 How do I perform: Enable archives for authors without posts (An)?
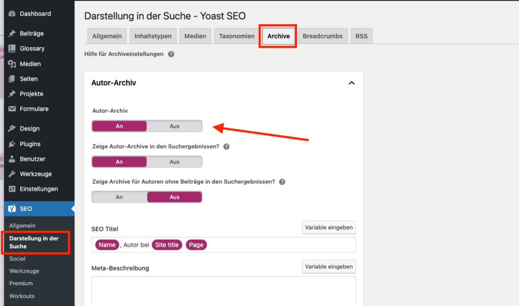point(119,197)
